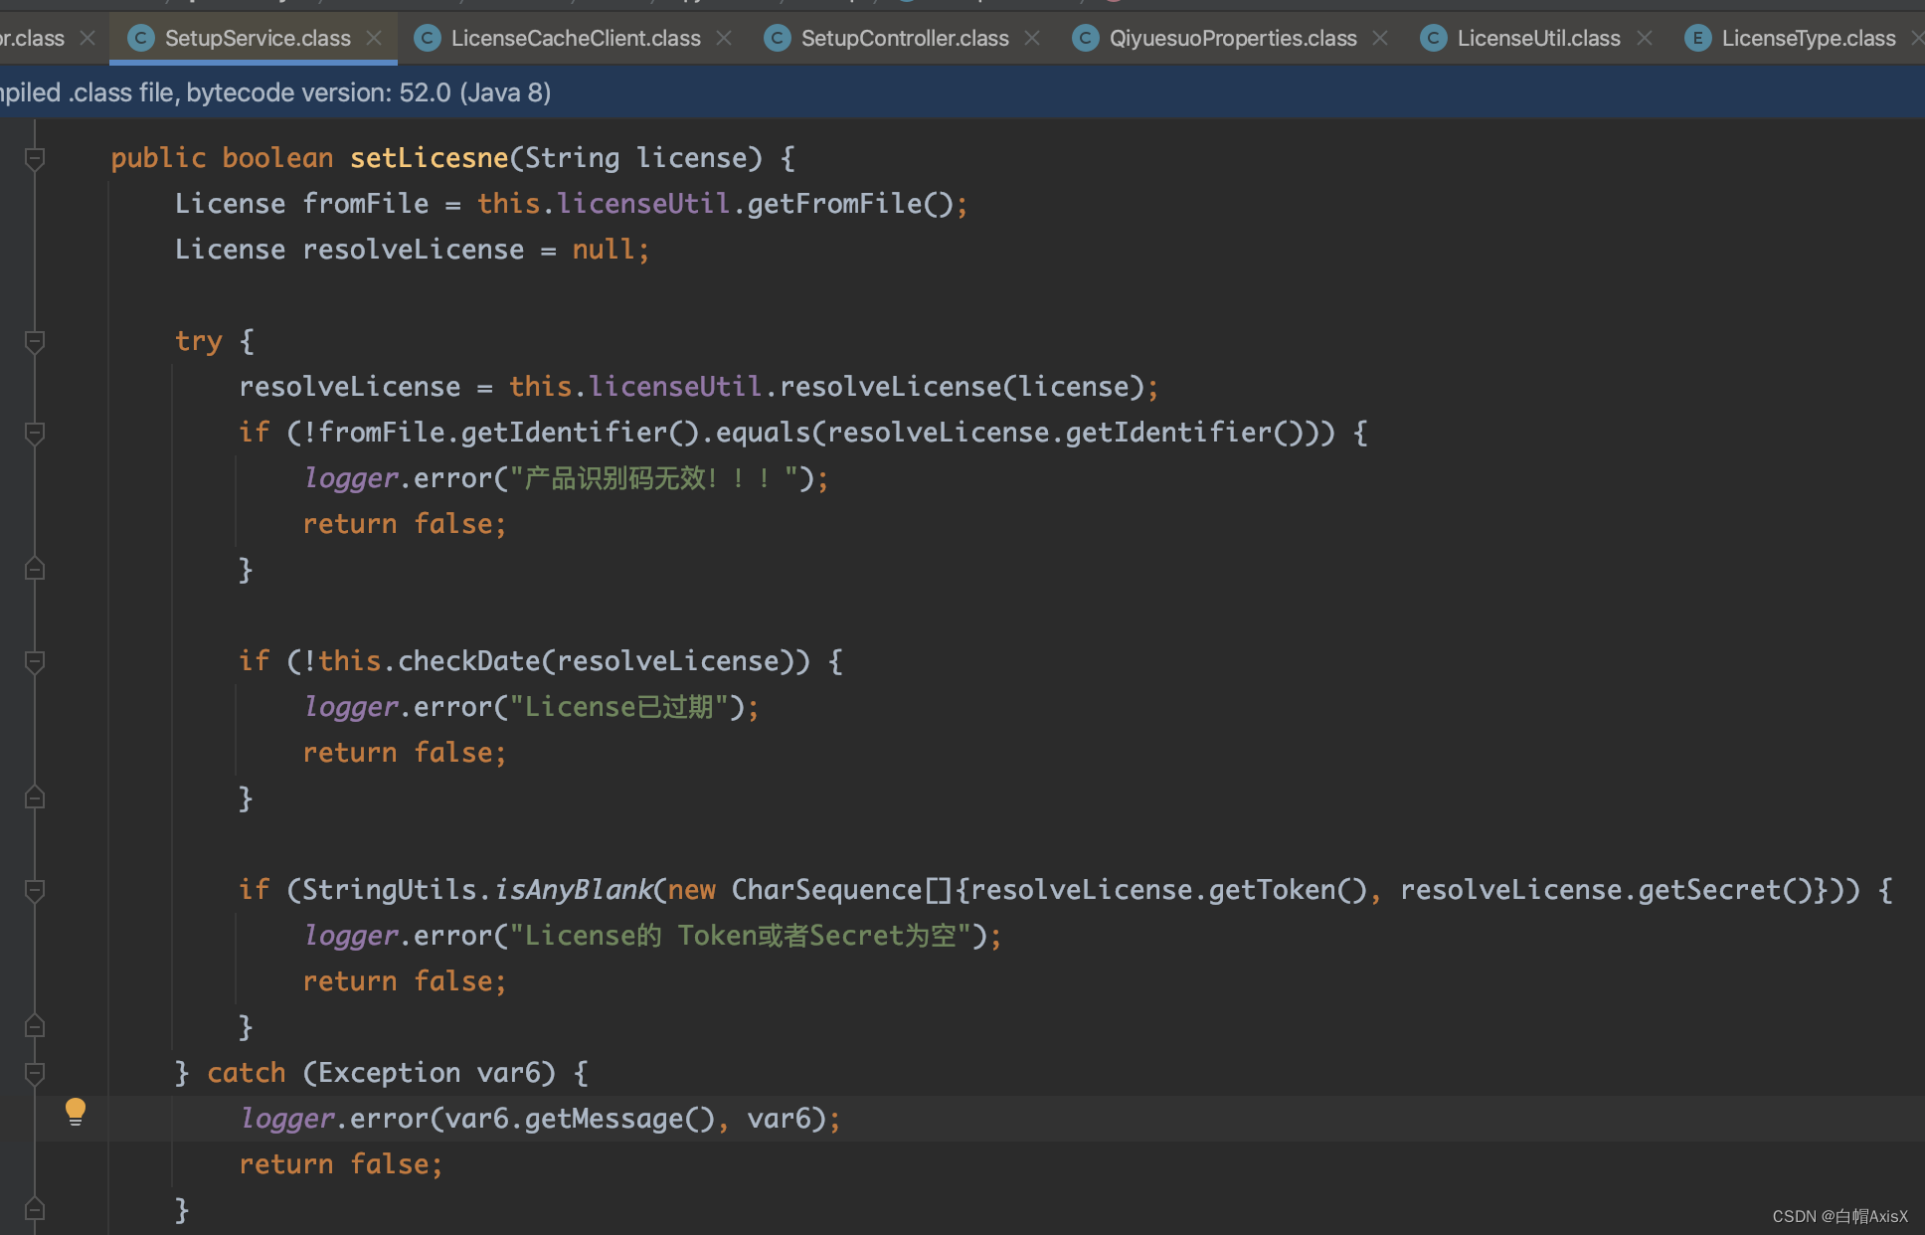Click the LicenseType.class enum icon
The image size is (1925, 1235).
tap(1697, 38)
